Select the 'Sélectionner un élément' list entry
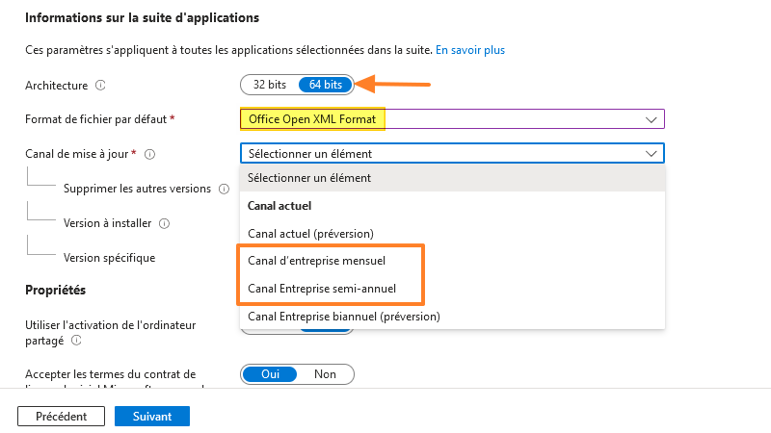Viewport: 771px width, 433px height. [x=309, y=178]
